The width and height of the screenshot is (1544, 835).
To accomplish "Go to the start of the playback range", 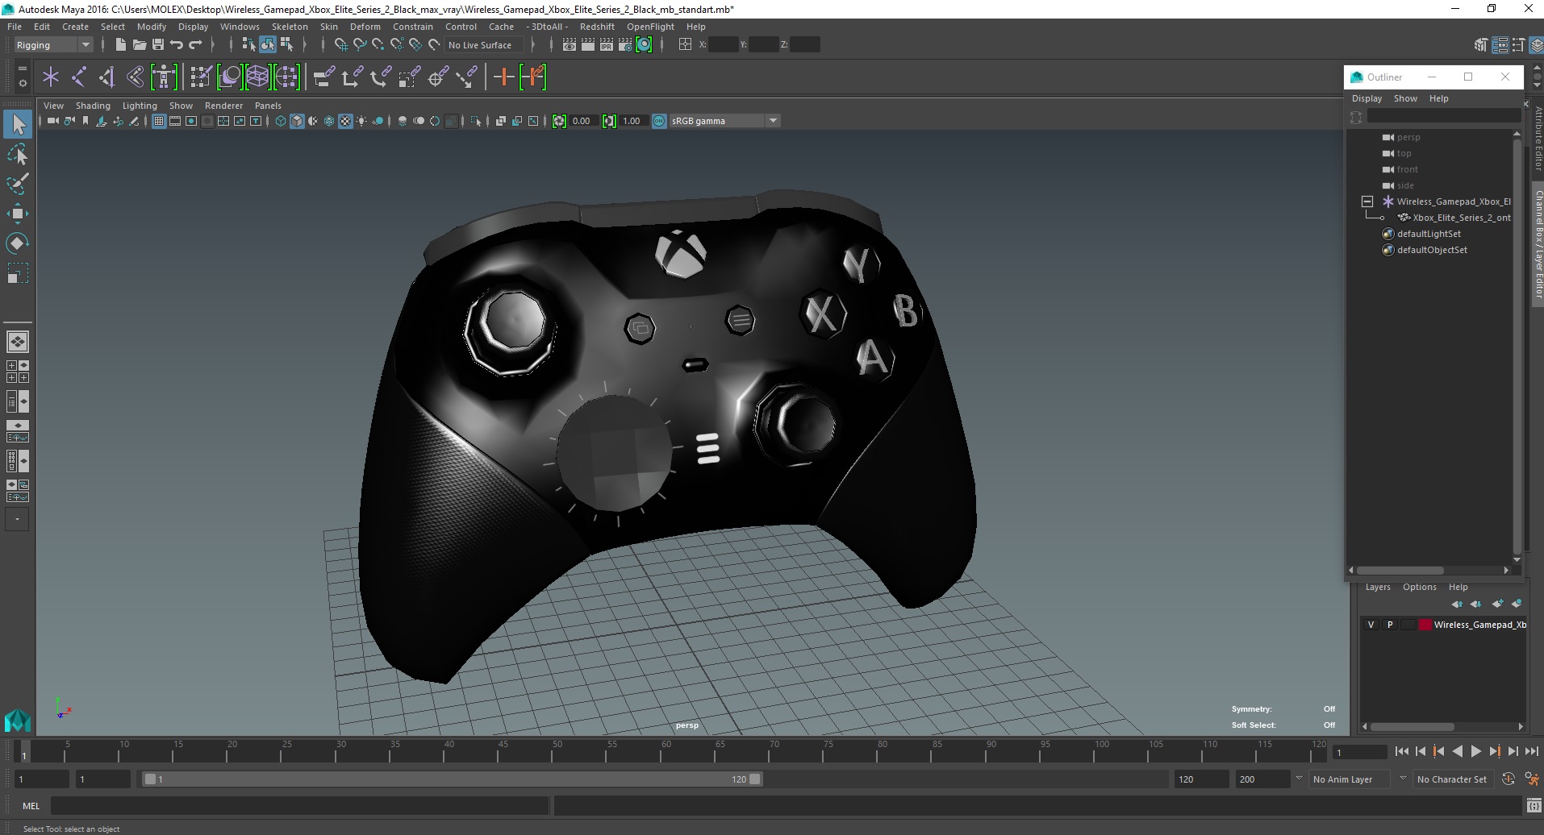I will tap(1401, 751).
